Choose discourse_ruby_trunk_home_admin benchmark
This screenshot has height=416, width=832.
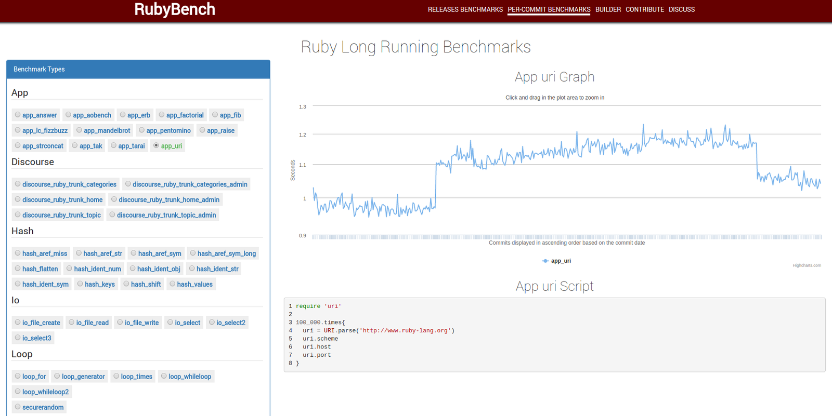(x=165, y=199)
